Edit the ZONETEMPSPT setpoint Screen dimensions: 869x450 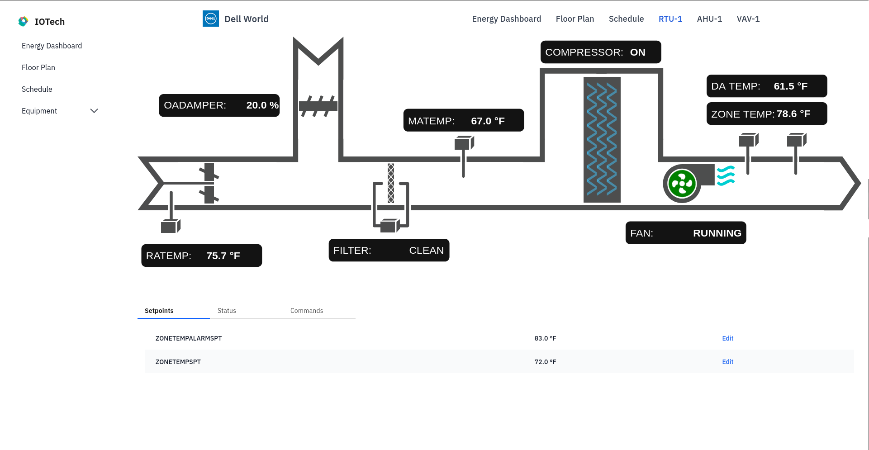pos(727,362)
